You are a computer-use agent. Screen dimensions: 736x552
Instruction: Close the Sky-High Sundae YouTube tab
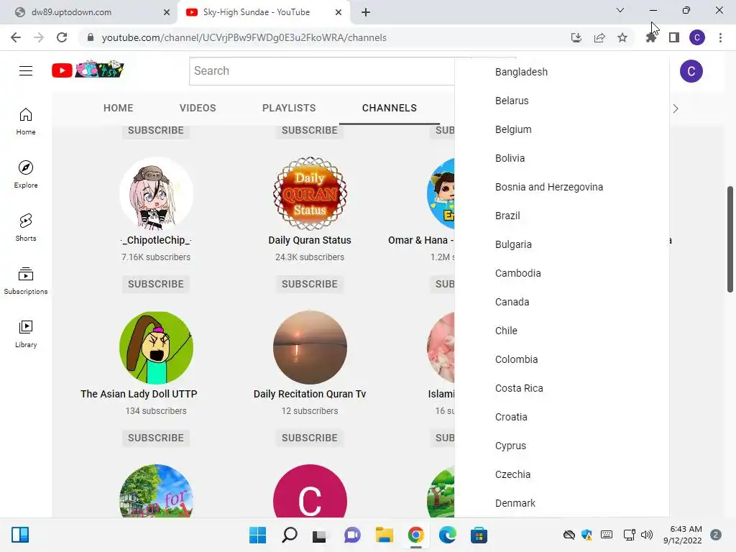point(339,12)
